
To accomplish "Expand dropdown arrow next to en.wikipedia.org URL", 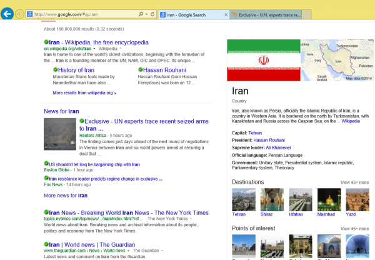I will coord(94,49).
